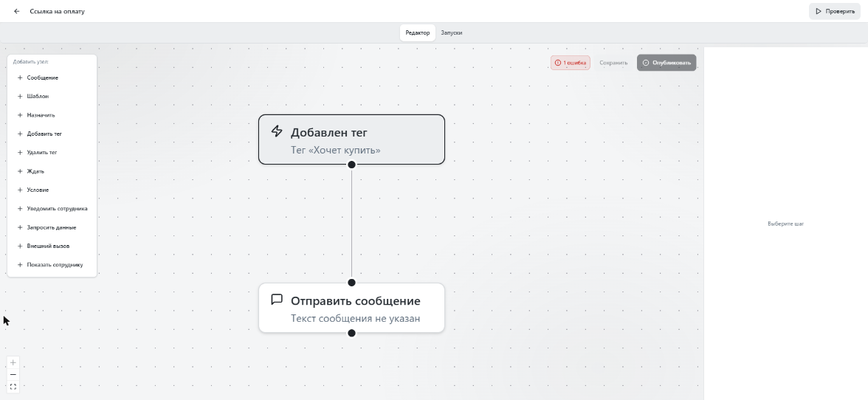Click the circle icon inside Опубликовать

[x=645, y=63]
